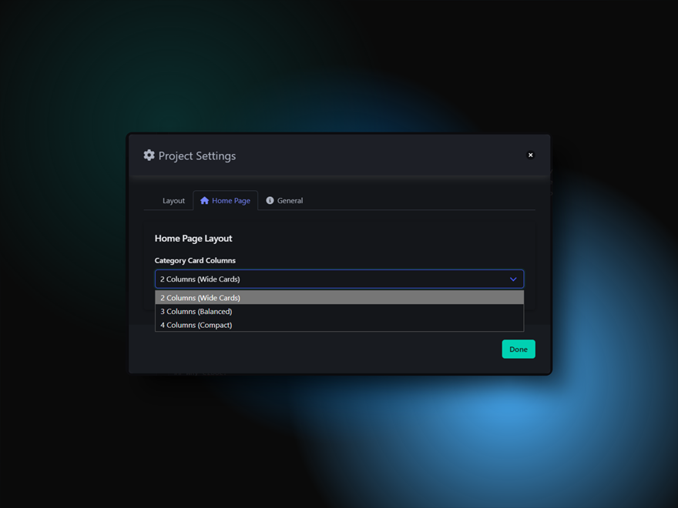Click the Project Settings title text
The height and width of the screenshot is (508, 678).
(197, 156)
